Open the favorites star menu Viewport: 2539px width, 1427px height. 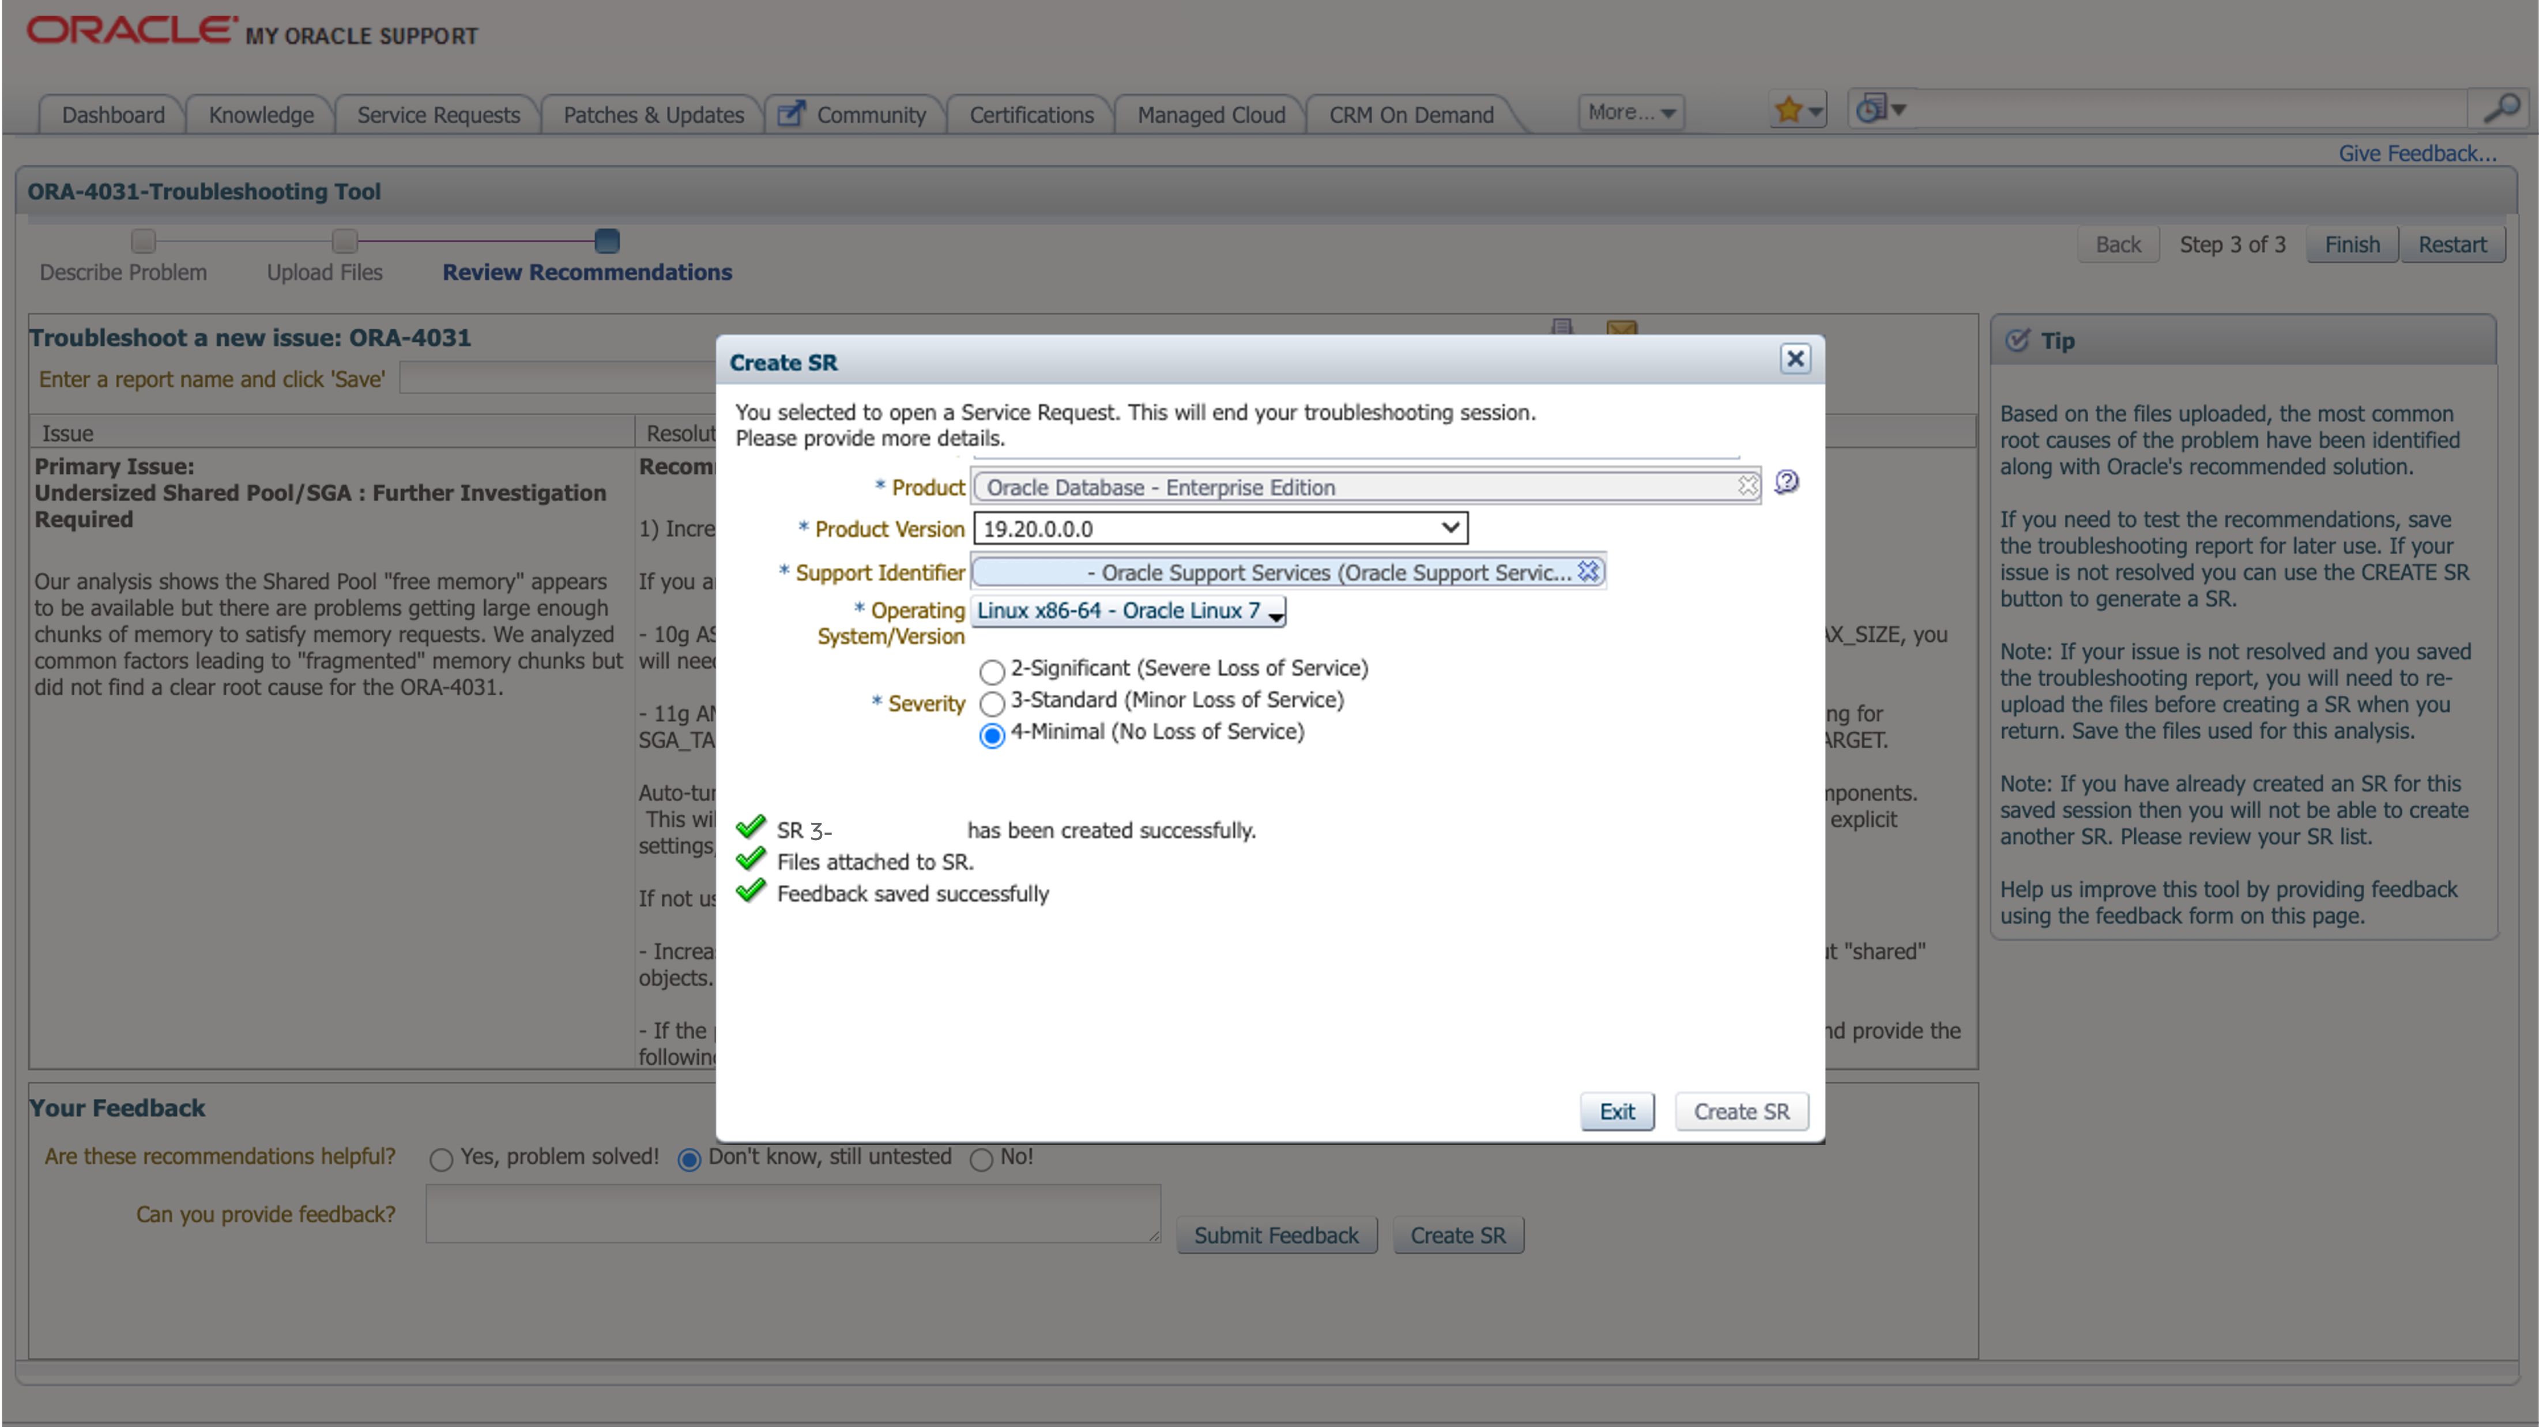click(x=1797, y=110)
